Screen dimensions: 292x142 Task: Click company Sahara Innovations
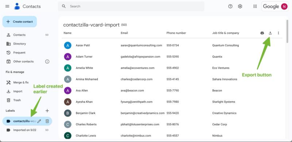click(224, 79)
